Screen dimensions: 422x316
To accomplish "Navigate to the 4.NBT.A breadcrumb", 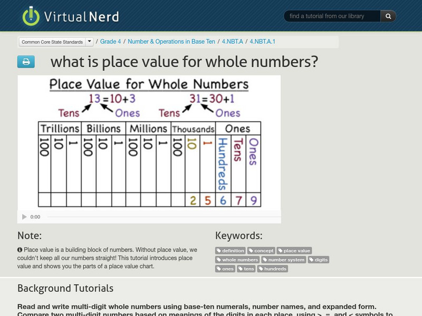I will click(232, 41).
